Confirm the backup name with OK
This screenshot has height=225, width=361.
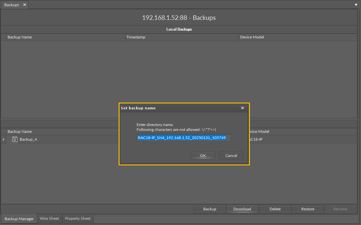click(203, 155)
